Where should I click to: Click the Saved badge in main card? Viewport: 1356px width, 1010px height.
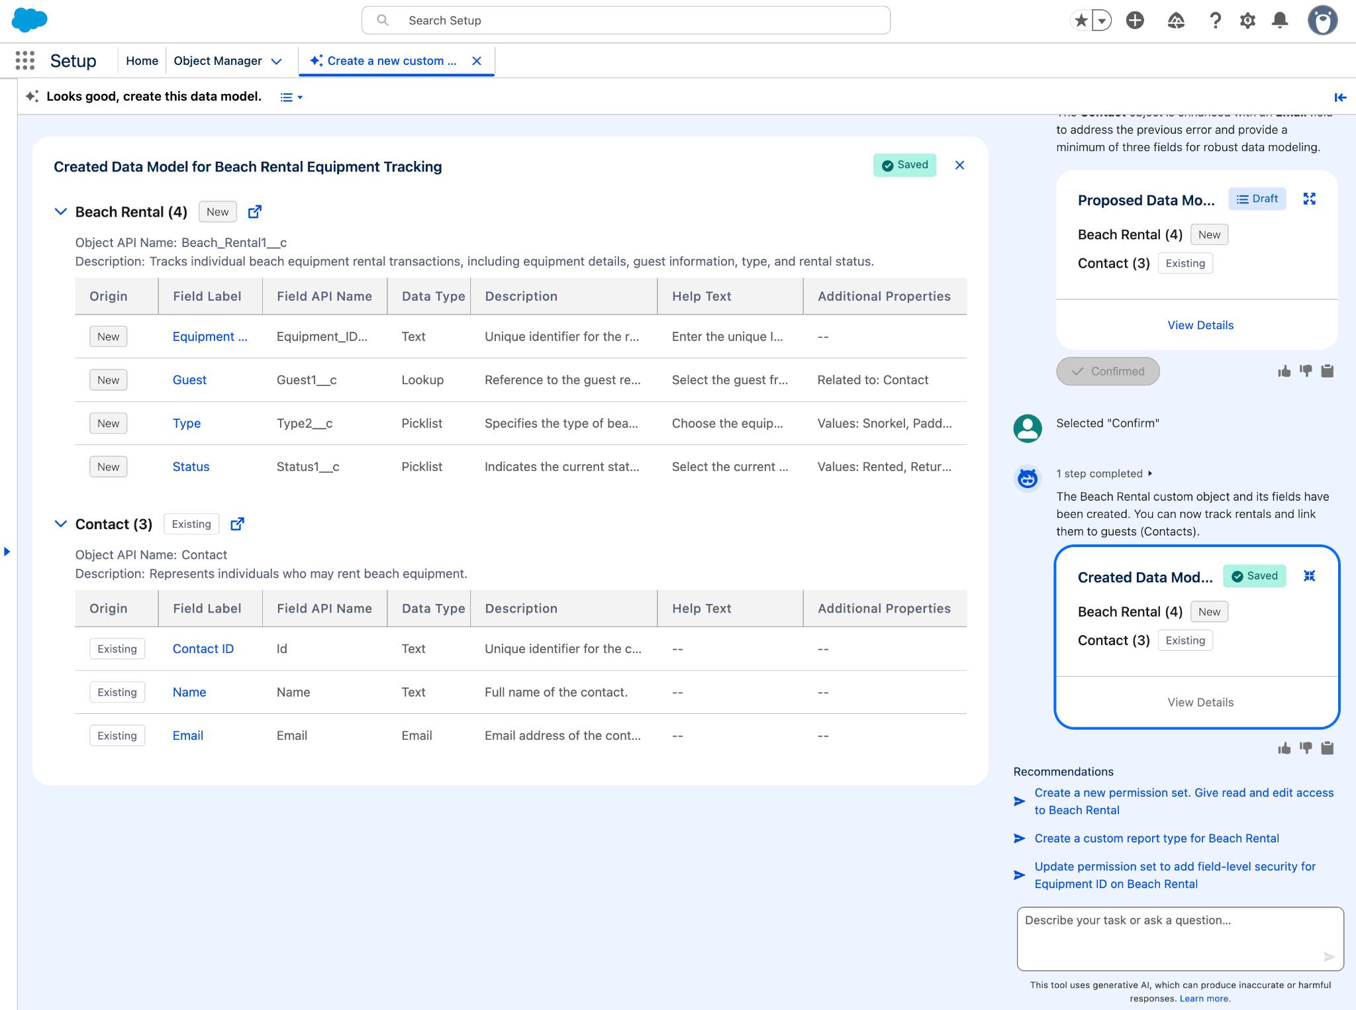click(904, 165)
